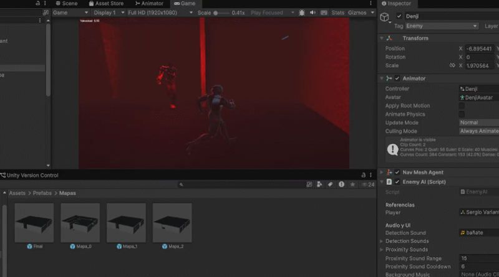The height and width of the screenshot is (277, 499).
Task: Toggle the Scale constrain proportions link icon
Action: [x=452, y=65]
